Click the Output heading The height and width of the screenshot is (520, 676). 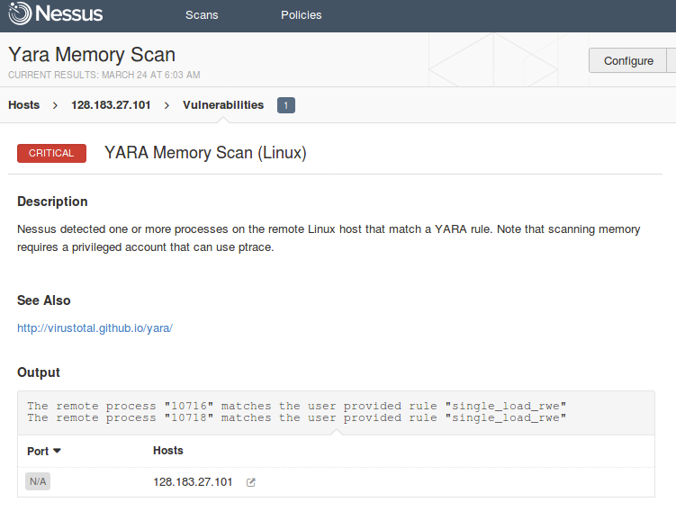pyautogui.click(x=39, y=372)
